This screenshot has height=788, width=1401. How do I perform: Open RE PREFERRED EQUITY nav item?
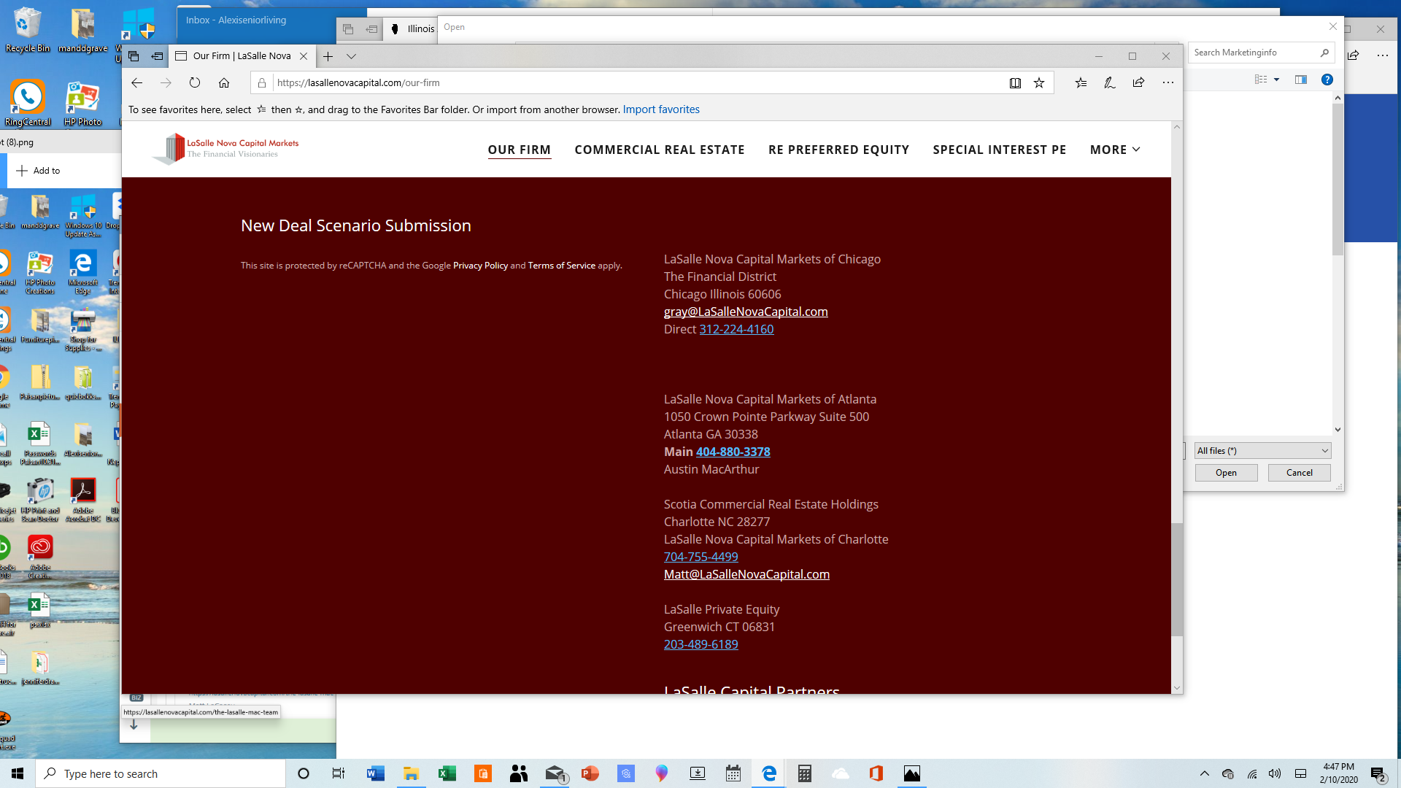[838, 150]
